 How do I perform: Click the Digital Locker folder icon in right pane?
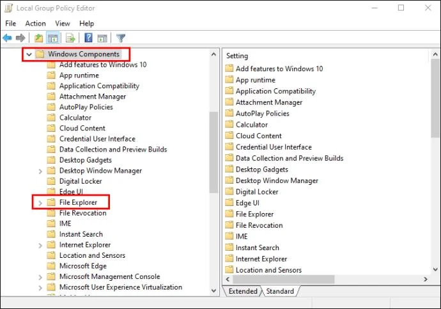229,191
